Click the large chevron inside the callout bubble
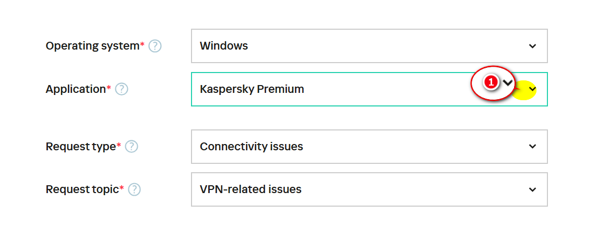Screen dimensions: 597x239 click(507, 83)
